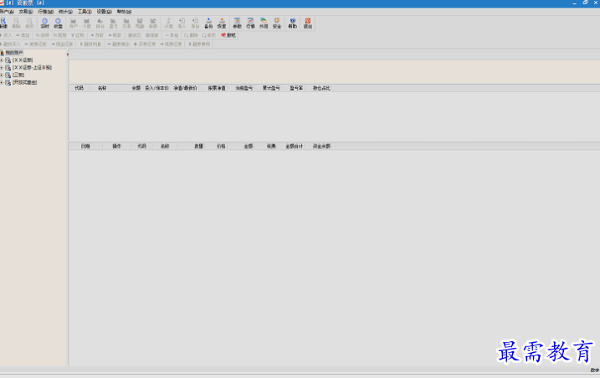Open the 交易 menu in menu bar
The height and width of the screenshot is (378, 600).
(26, 12)
